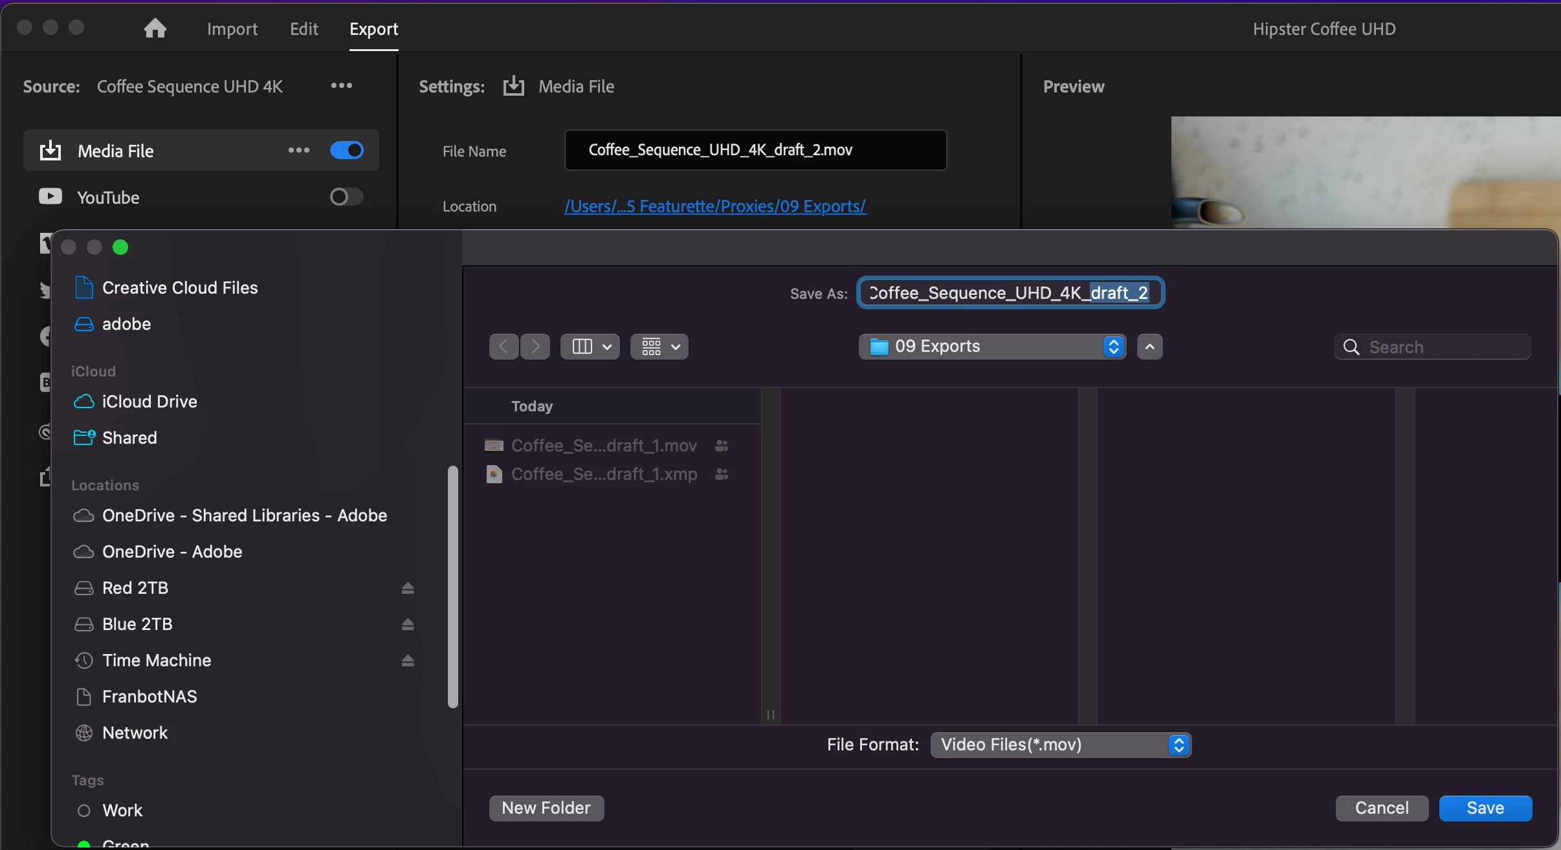Switch to the Edit tab
This screenshot has width=1561, height=850.
[304, 29]
